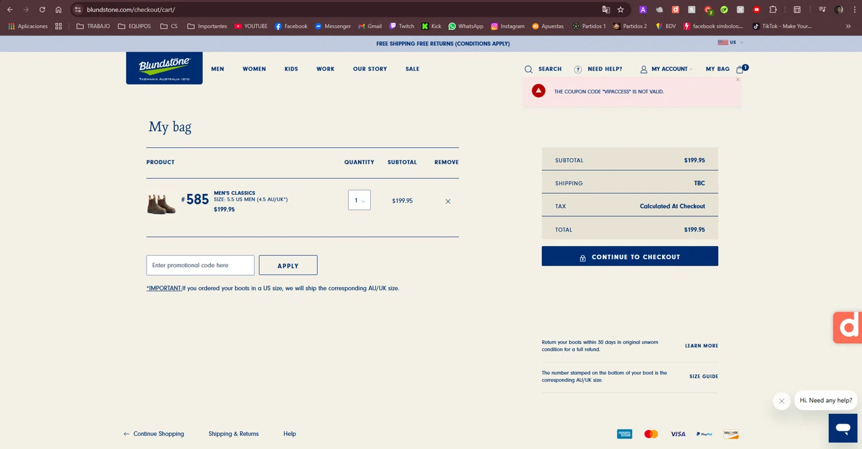Click the free shipping banner text
The height and width of the screenshot is (449, 862).
443,44
